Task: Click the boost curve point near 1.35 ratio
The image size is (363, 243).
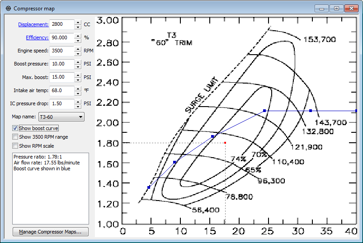Action: point(149,187)
